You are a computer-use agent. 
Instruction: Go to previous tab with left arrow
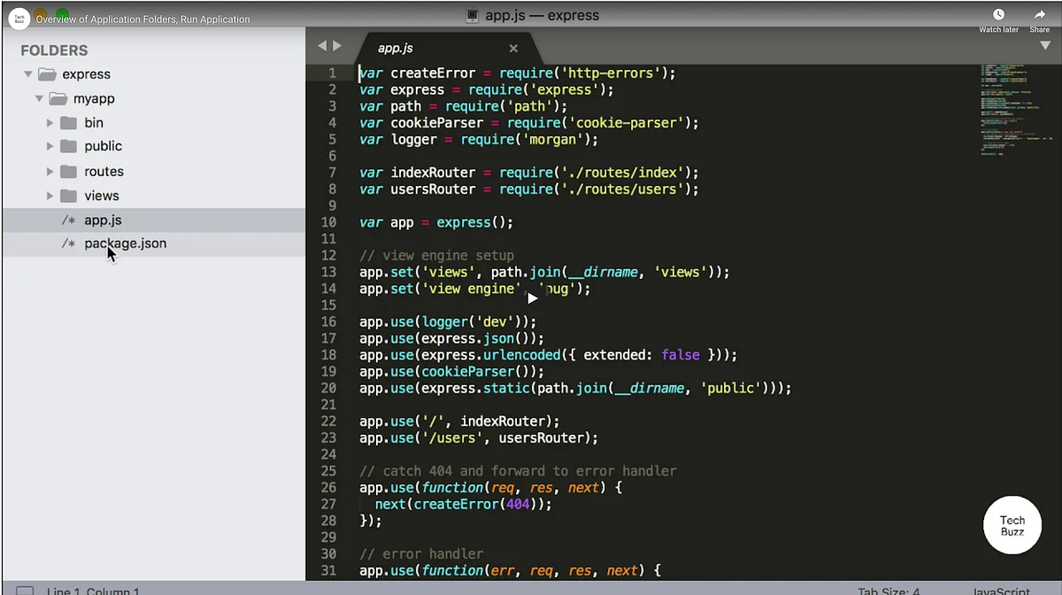click(x=322, y=46)
